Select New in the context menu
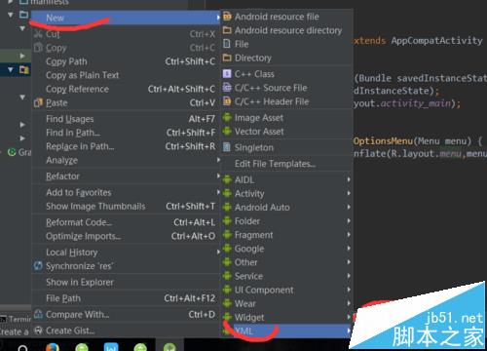Screen dimensions: 487x351 (x=126, y=18)
